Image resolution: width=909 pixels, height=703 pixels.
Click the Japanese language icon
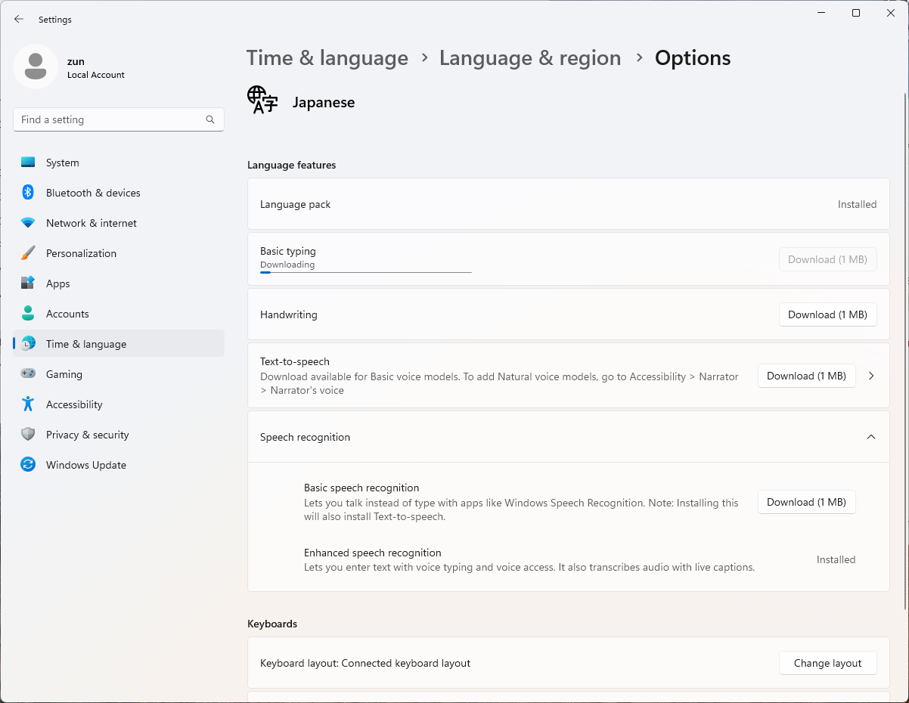[262, 101]
